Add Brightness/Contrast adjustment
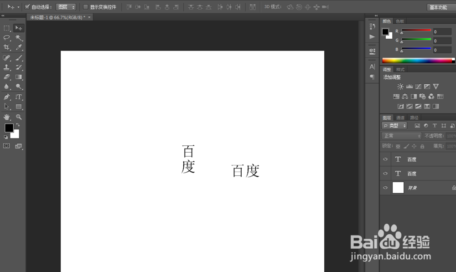The width and height of the screenshot is (456, 272). click(400, 87)
